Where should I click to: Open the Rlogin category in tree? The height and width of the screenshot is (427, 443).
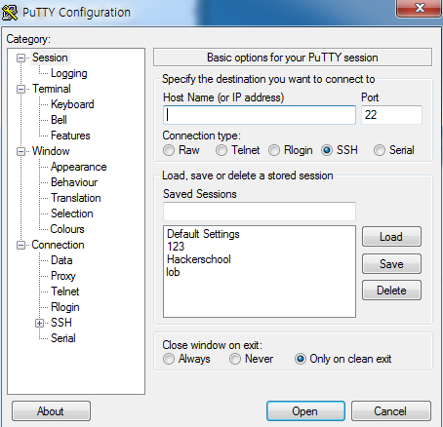pyautogui.click(x=65, y=307)
